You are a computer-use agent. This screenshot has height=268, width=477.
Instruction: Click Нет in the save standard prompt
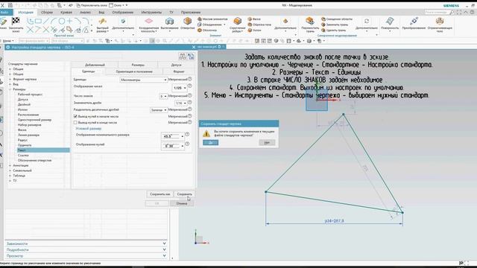(x=267, y=142)
